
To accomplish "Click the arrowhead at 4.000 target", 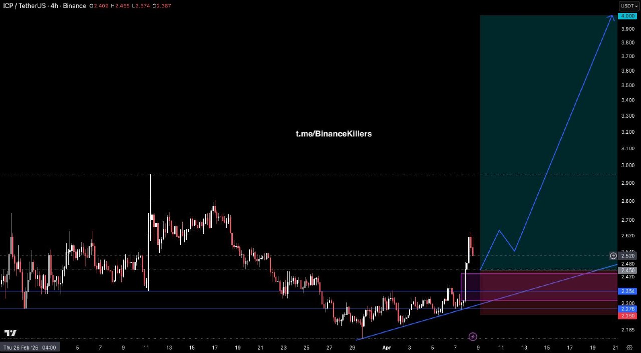I will coord(611,18).
